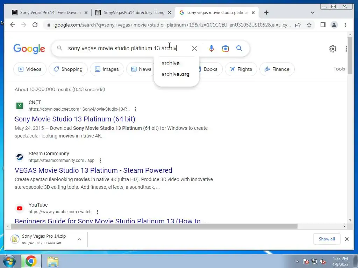Filter results by Flights
This screenshot has width=358, height=268.
click(241, 69)
